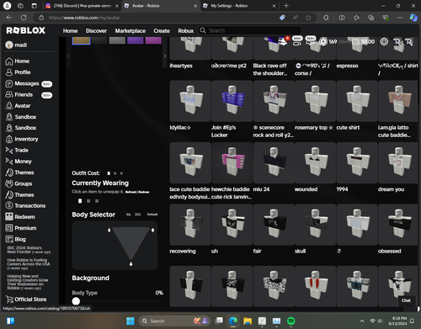
Task: Open Groups in the sidebar
Action: coord(19,183)
